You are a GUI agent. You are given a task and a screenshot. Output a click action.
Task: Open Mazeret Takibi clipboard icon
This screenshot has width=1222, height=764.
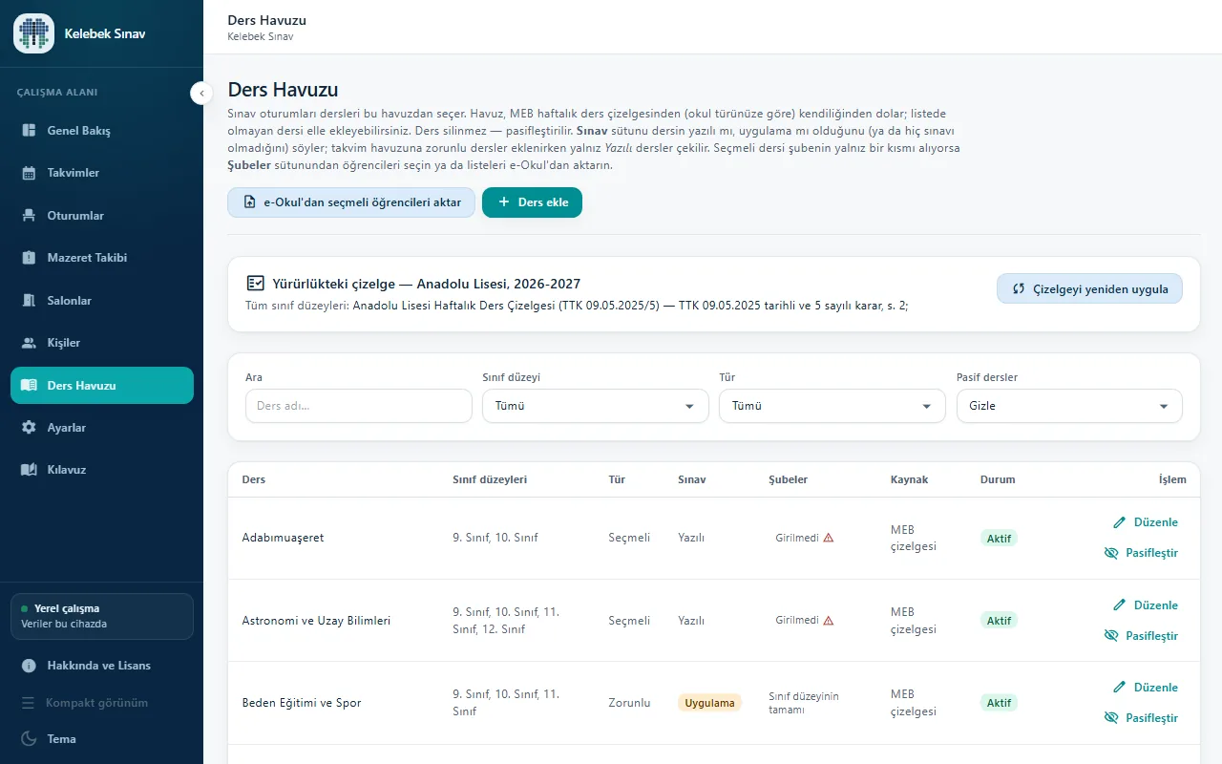[29, 258]
